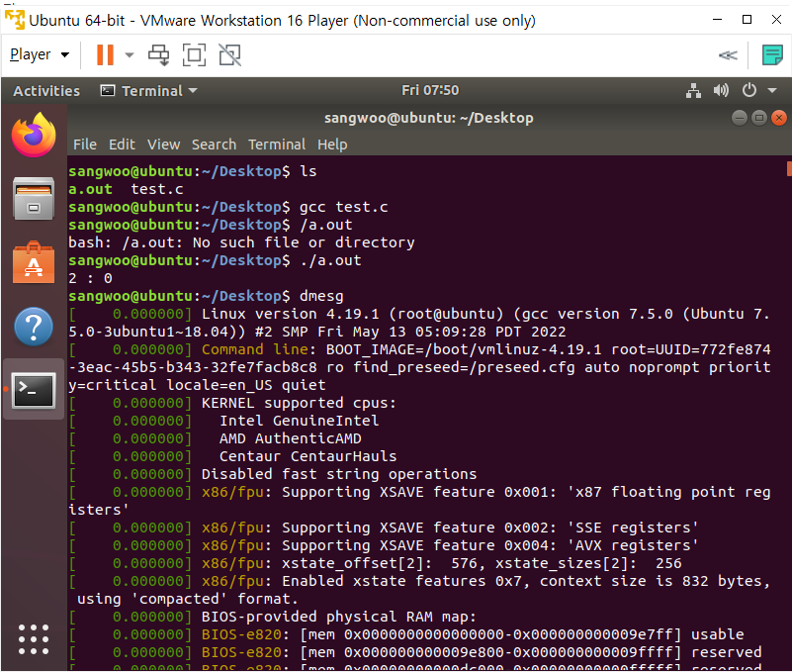
Task: Maximize the terminal window
Action: [759, 119]
